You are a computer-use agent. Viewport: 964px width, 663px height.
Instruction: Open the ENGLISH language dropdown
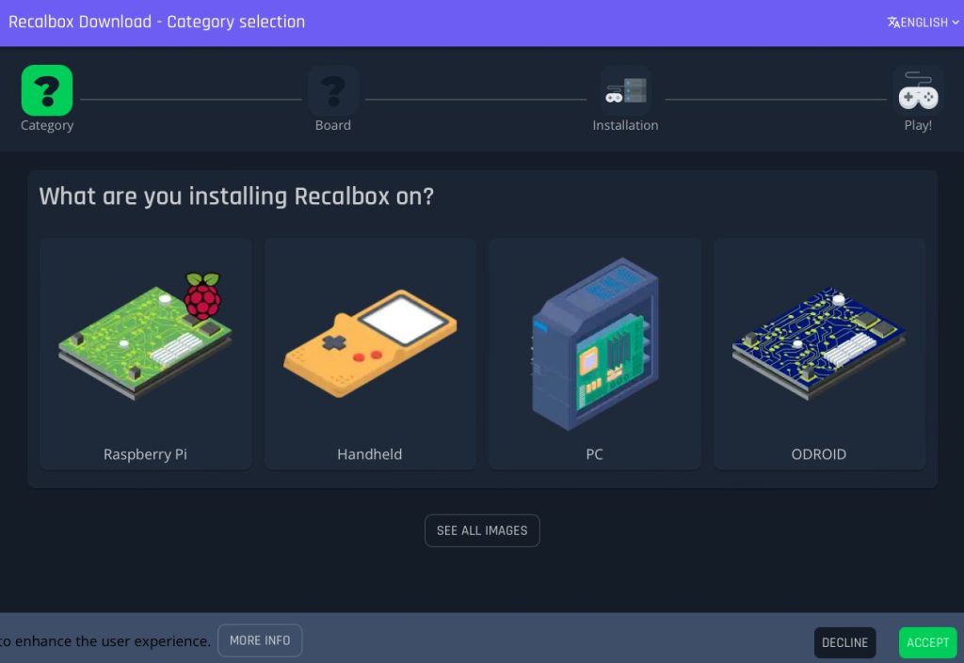click(x=924, y=23)
